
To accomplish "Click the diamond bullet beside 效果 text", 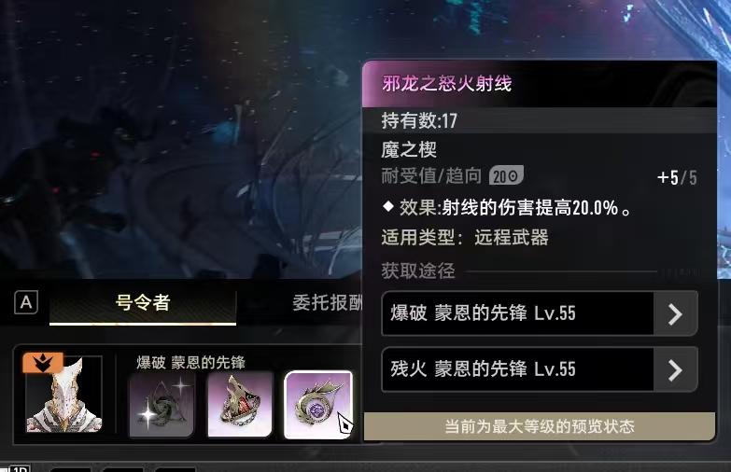I will (387, 206).
